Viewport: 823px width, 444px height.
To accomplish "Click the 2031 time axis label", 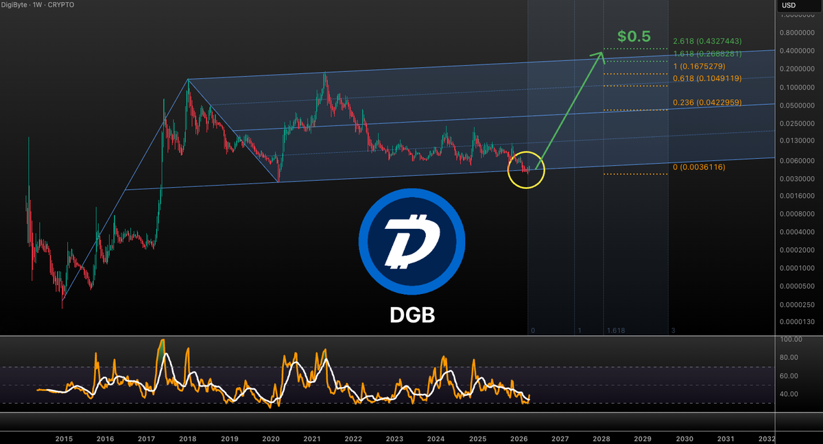I will point(726,438).
